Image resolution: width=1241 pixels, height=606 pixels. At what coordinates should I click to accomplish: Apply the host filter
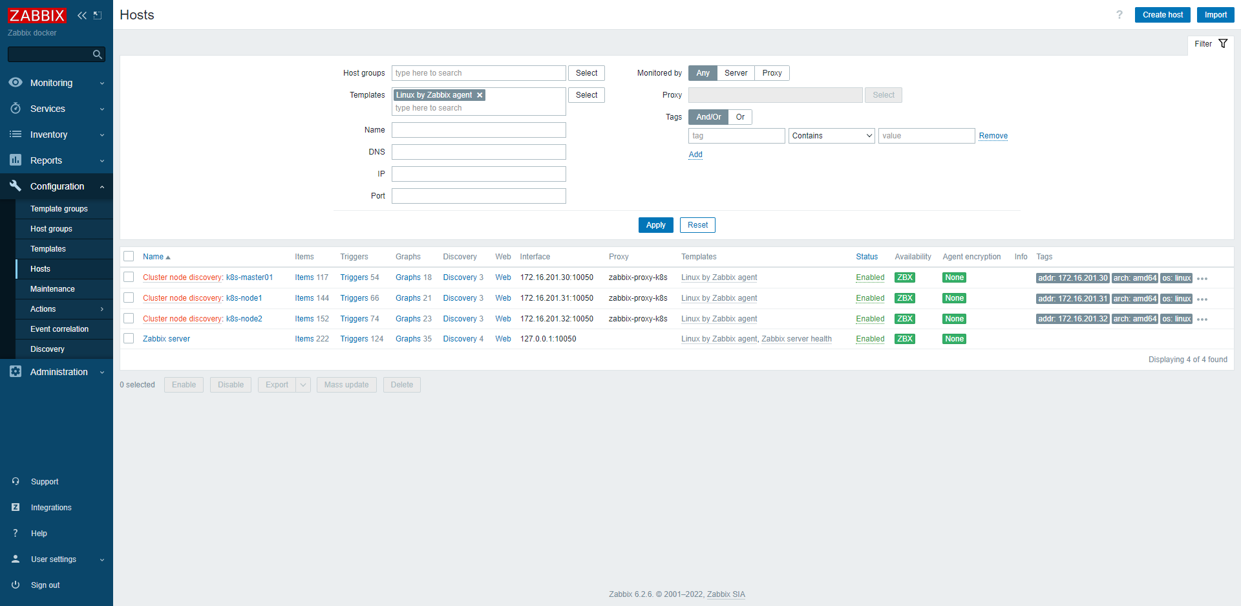655,225
